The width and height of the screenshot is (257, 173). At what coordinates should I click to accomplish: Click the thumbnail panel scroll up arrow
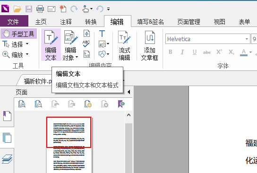[x=129, y=115]
